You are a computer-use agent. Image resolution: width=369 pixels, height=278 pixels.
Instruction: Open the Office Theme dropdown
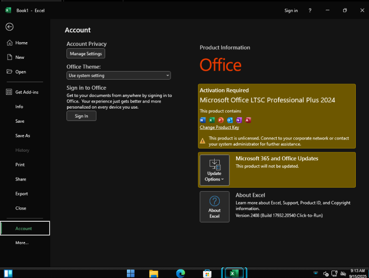(x=119, y=76)
